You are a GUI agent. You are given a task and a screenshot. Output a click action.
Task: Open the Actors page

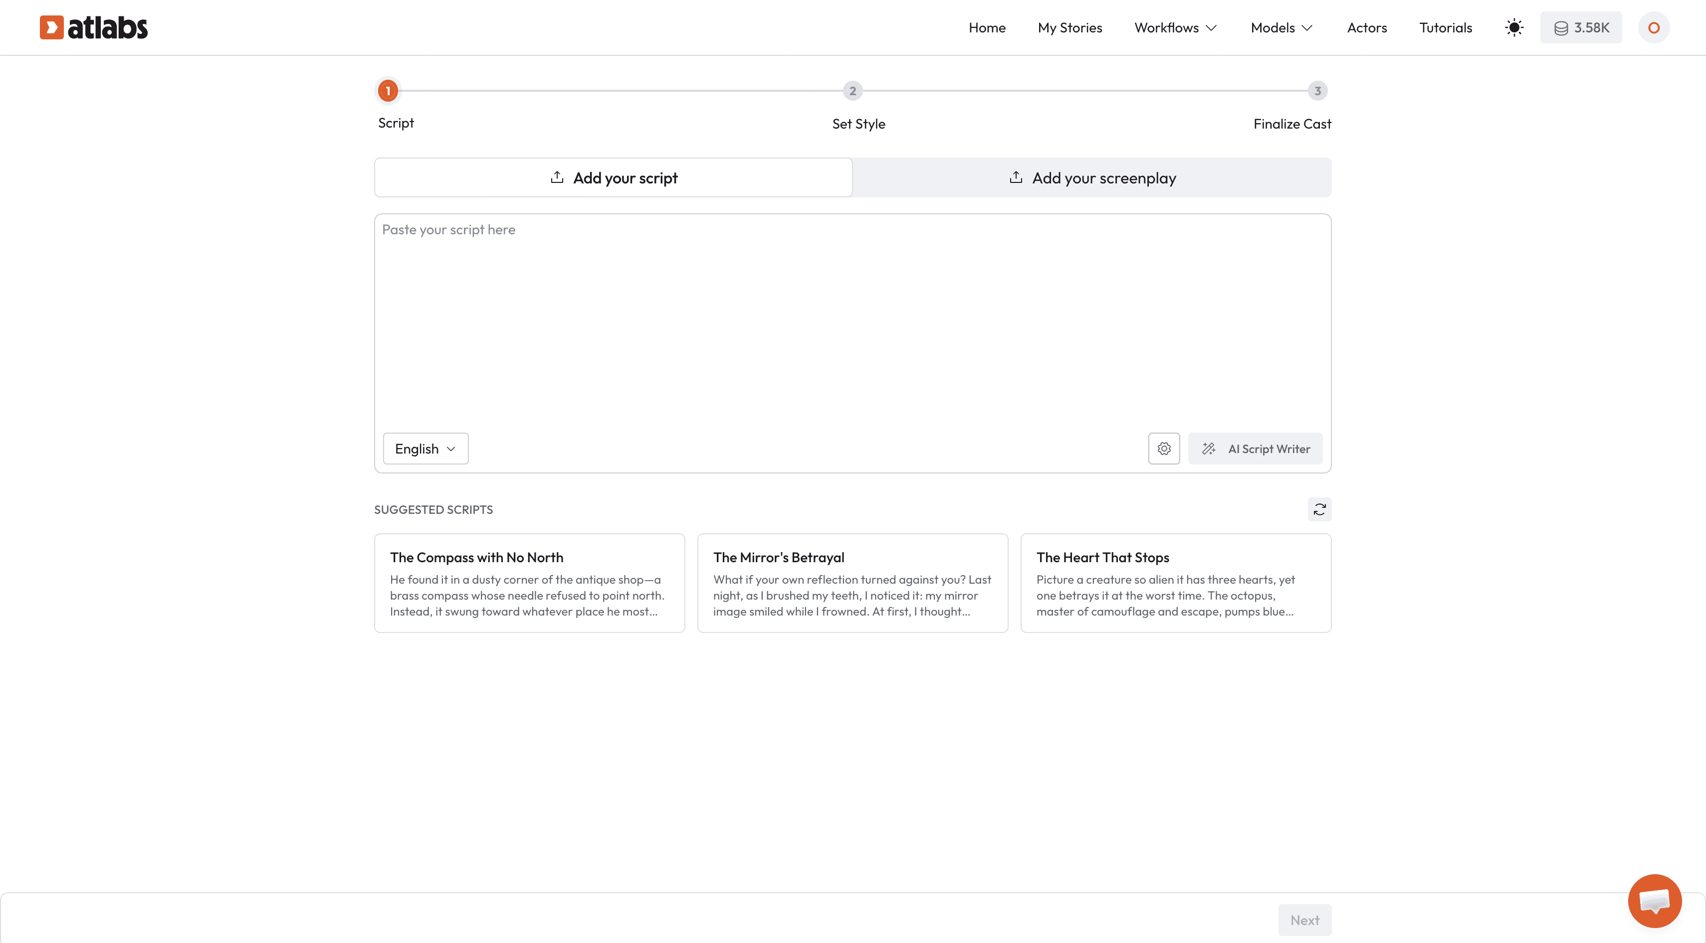[x=1366, y=27]
